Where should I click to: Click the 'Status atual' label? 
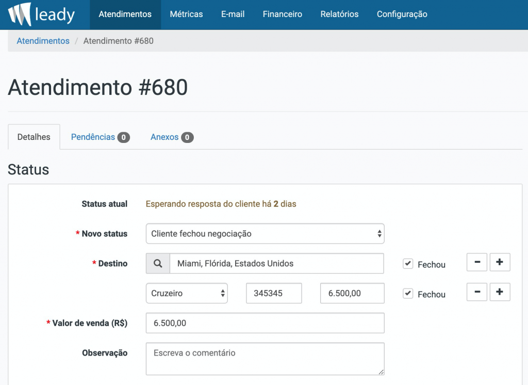coord(104,204)
